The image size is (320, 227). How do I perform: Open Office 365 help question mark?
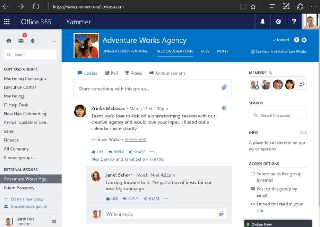tap(294, 22)
